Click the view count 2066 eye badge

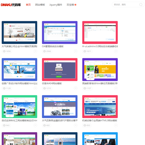[x=47, y=51]
